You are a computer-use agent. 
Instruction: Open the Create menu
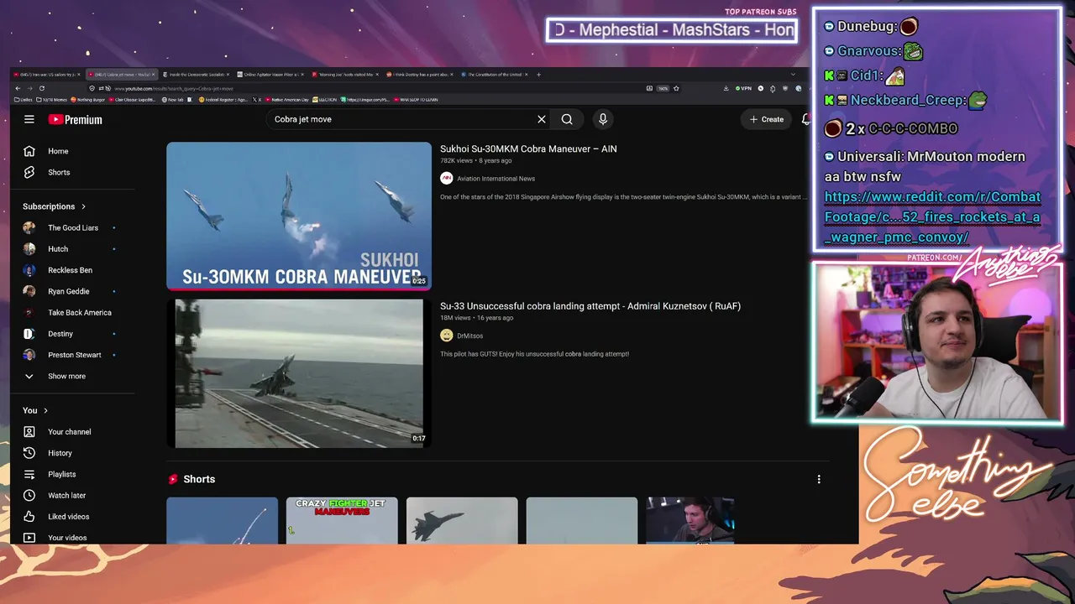[x=767, y=119]
